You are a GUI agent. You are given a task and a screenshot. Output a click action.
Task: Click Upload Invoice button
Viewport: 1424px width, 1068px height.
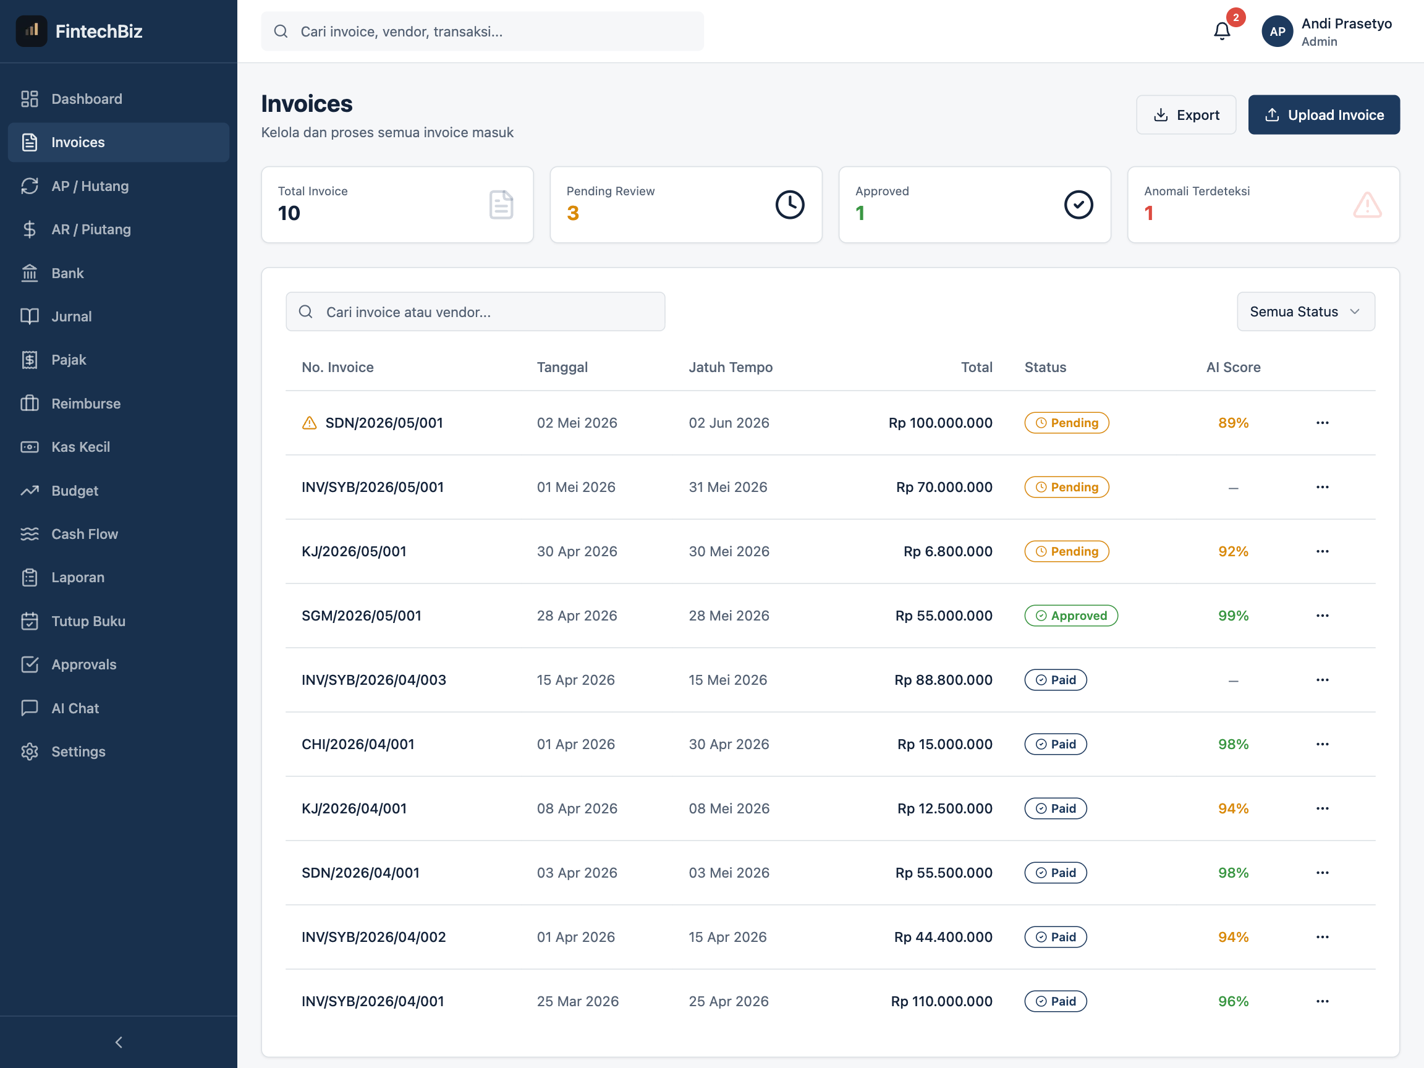tap(1324, 114)
